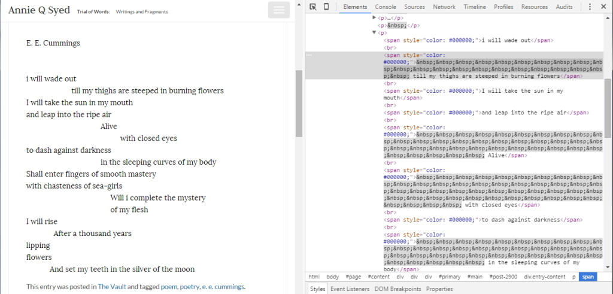Click the webpage scroll-up arrow
Screen dimensions: 613x294
tap(299, 5)
